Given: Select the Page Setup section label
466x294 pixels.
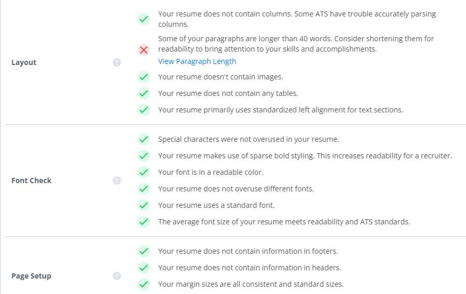Looking at the screenshot, I should point(31,276).
